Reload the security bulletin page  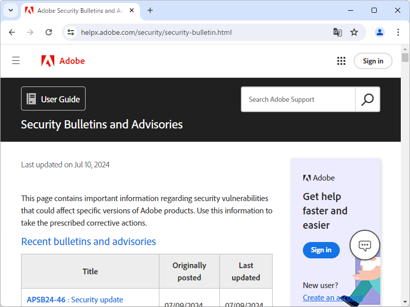pos(49,32)
